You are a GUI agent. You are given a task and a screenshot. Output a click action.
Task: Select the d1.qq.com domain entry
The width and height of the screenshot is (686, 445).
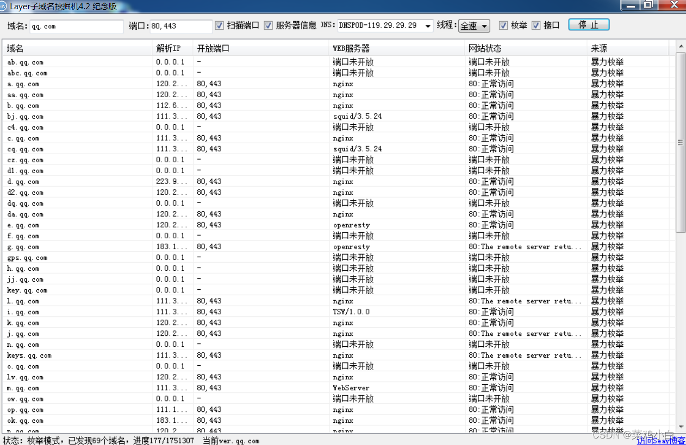[x=25, y=171]
